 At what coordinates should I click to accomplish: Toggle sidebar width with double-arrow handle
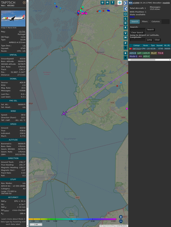click(130, 3)
